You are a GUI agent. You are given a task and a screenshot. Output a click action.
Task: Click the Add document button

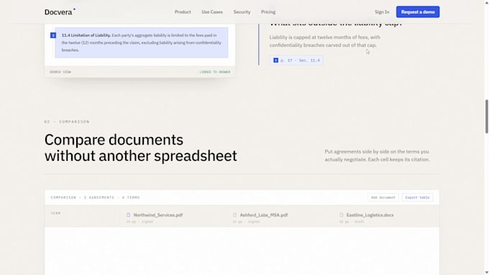pos(383,197)
